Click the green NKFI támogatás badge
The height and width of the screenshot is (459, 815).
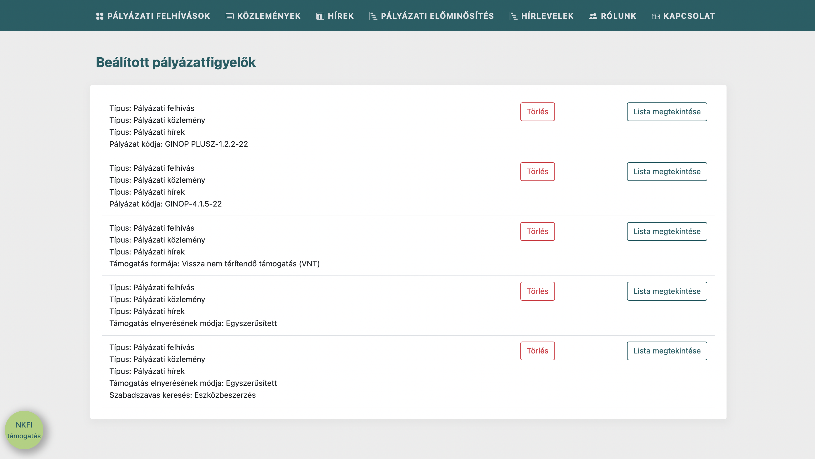point(24,430)
